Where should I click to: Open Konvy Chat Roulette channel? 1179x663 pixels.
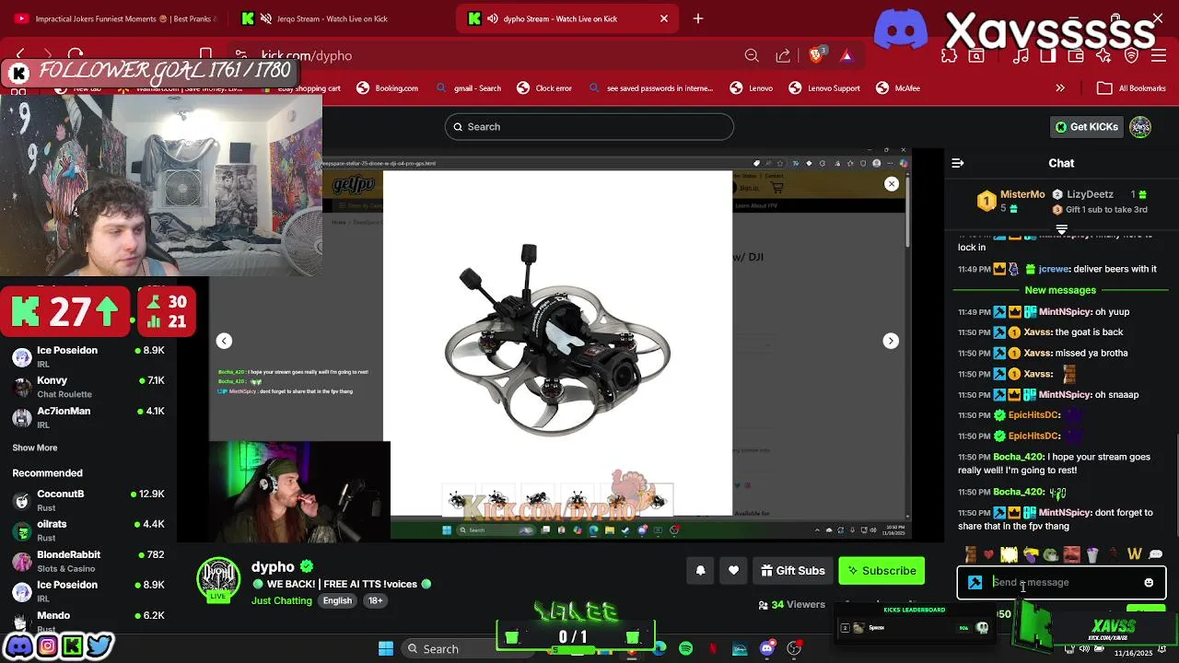click(88, 387)
